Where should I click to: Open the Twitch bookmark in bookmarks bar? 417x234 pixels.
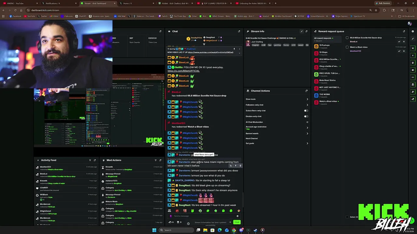point(163,16)
